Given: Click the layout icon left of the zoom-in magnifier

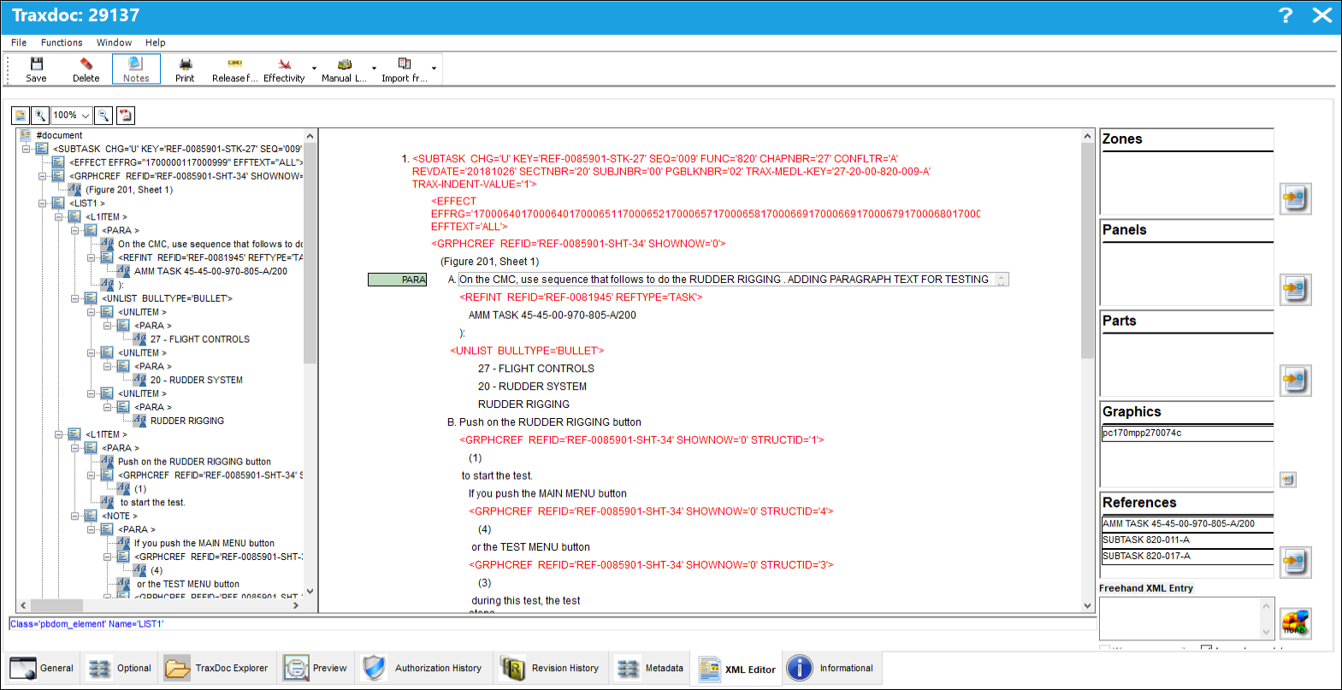Looking at the screenshot, I should tap(21, 115).
